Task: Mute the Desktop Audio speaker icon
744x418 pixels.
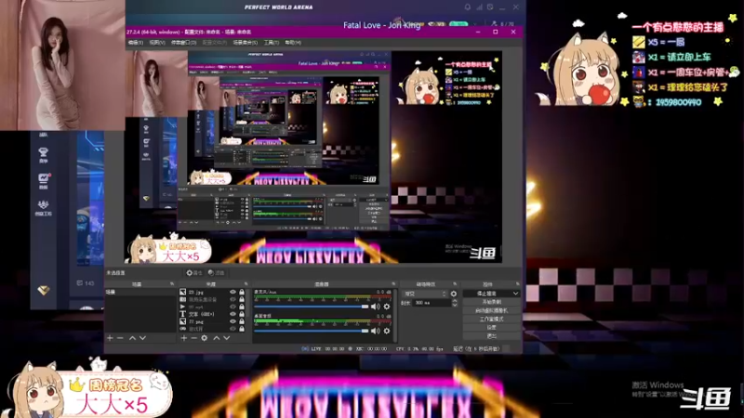Action: pyautogui.click(x=376, y=331)
